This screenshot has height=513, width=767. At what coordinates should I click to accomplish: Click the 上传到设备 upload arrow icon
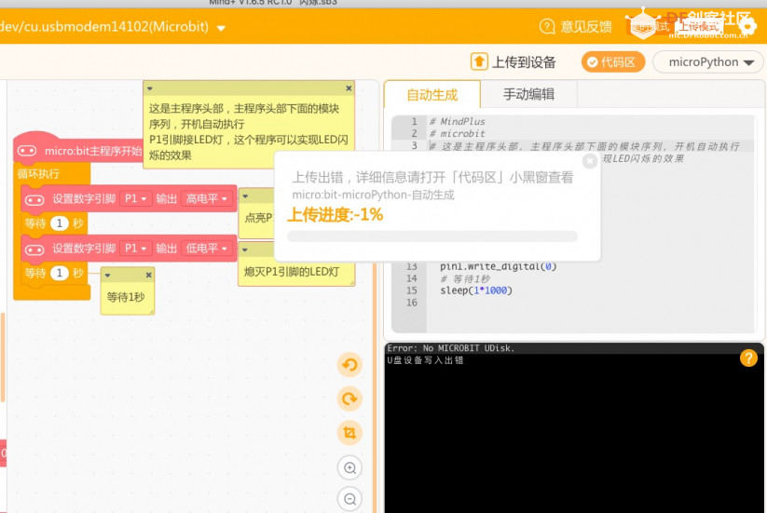point(479,61)
